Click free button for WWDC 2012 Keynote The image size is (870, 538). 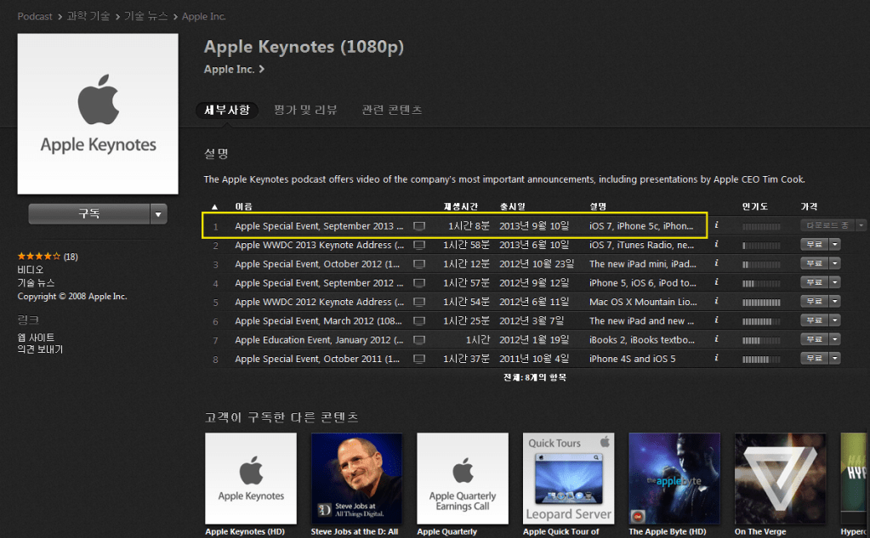click(x=815, y=301)
